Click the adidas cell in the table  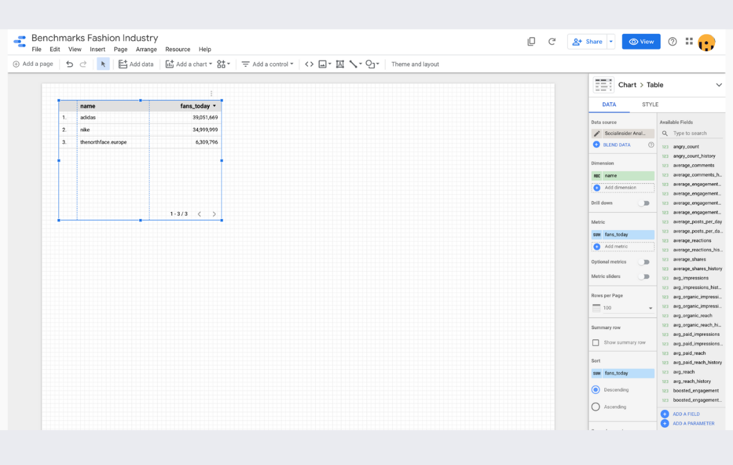88,117
